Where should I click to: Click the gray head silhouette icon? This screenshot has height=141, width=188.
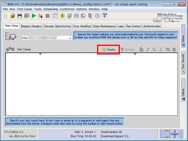tap(90, 16)
